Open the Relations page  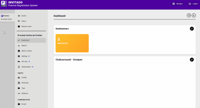[x=31, y=93]
